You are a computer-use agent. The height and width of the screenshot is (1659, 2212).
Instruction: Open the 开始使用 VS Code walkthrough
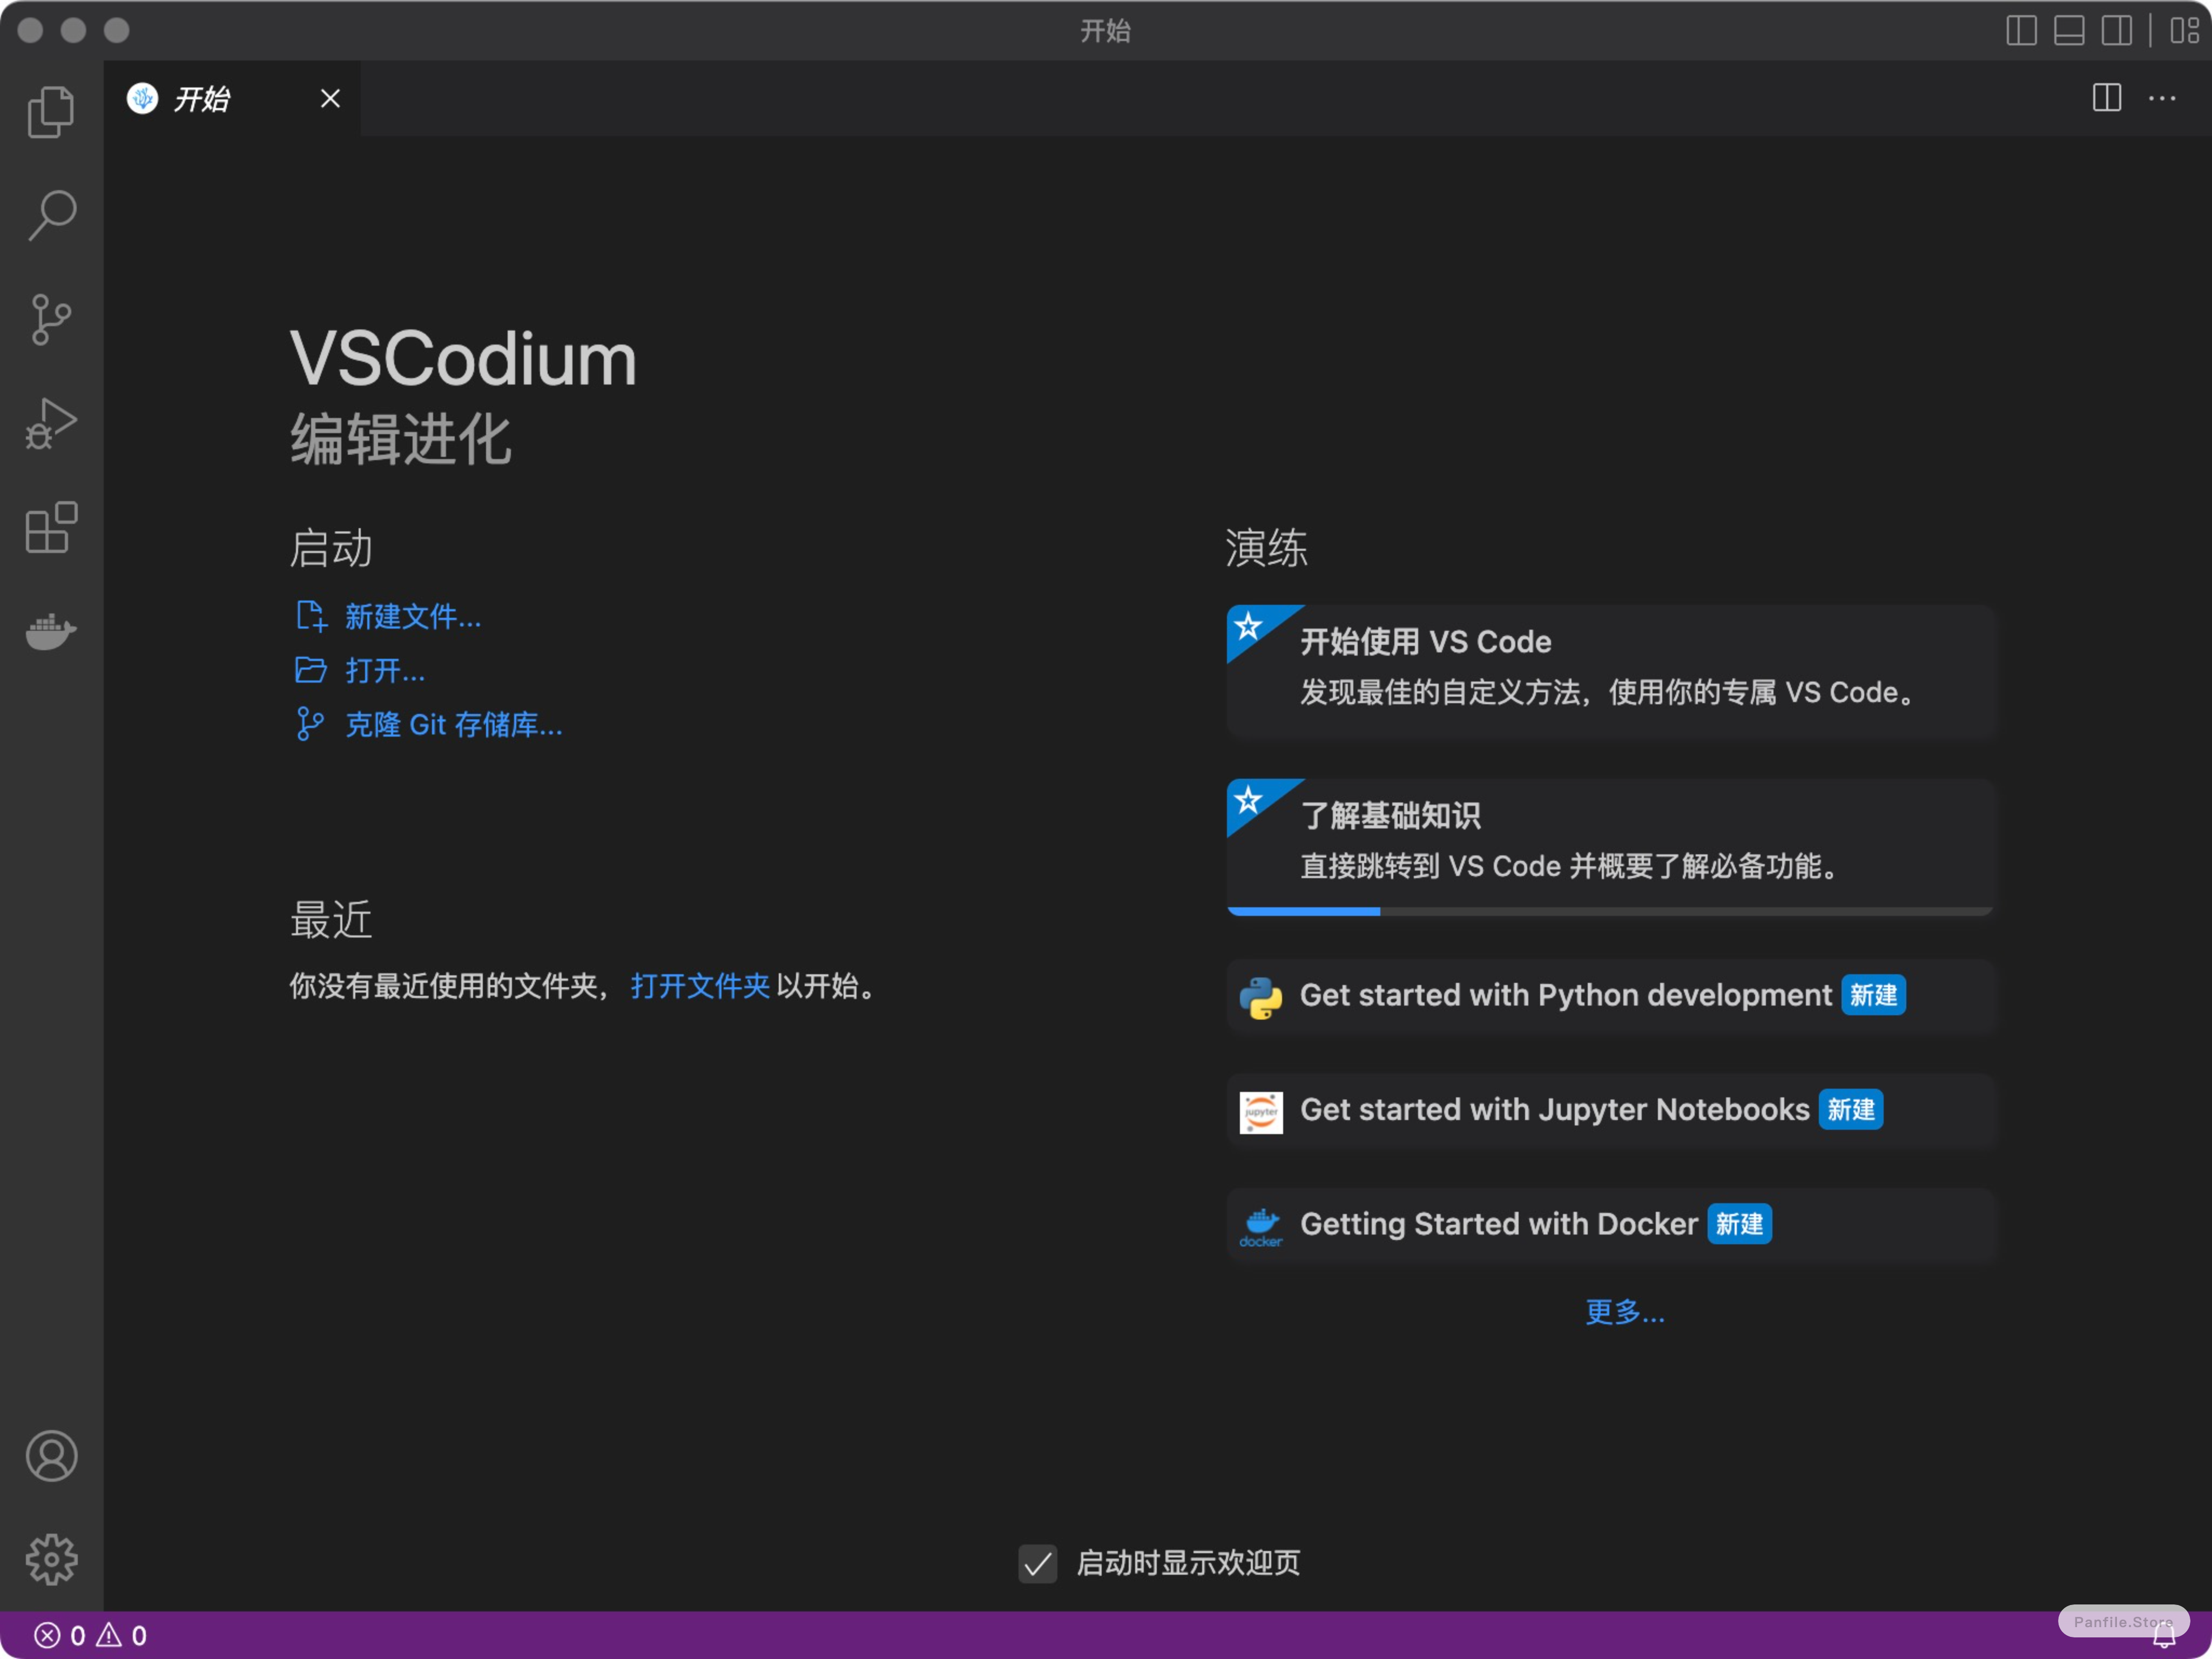click(x=1611, y=671)
